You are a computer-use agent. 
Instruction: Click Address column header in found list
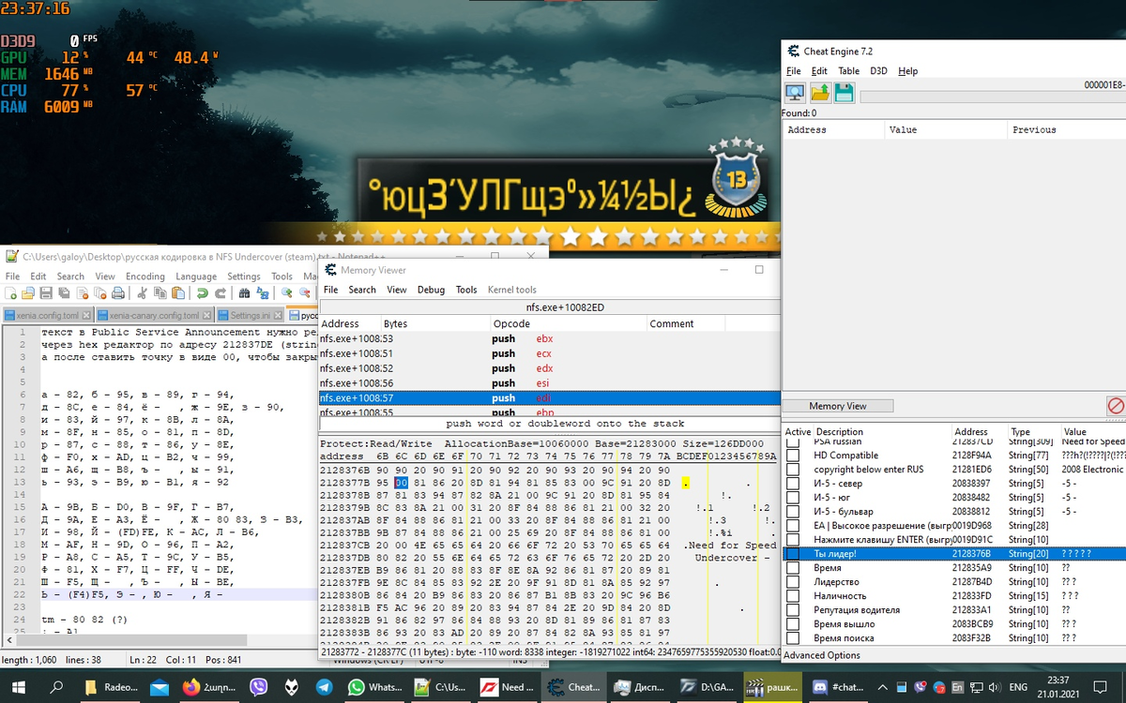pyautogui.click(x=833, y=129)
